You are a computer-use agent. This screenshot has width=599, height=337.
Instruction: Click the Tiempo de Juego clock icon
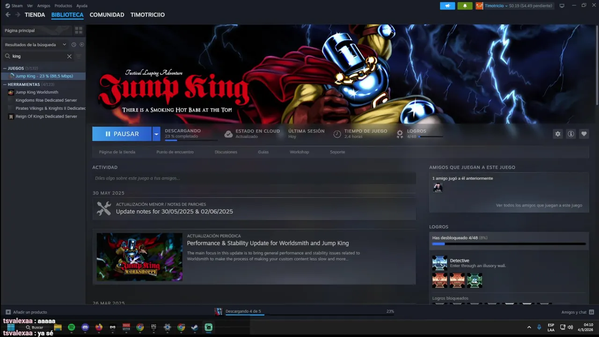(x=337, y=134)
